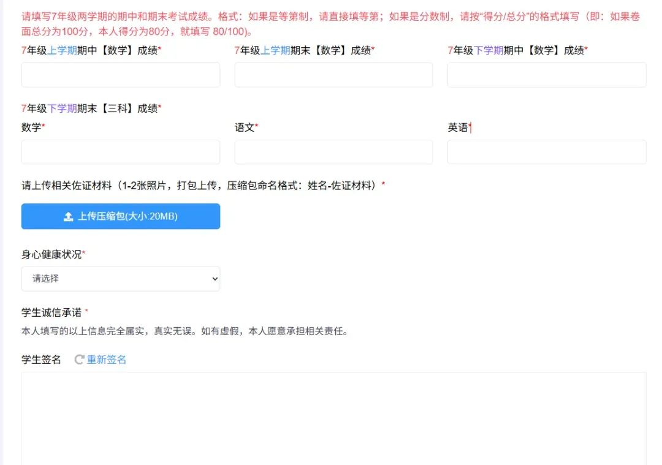Click the label 7年级上学期期末【数学】成绩
This screenshot has width=662, height=465.
(x=305, y=51)
